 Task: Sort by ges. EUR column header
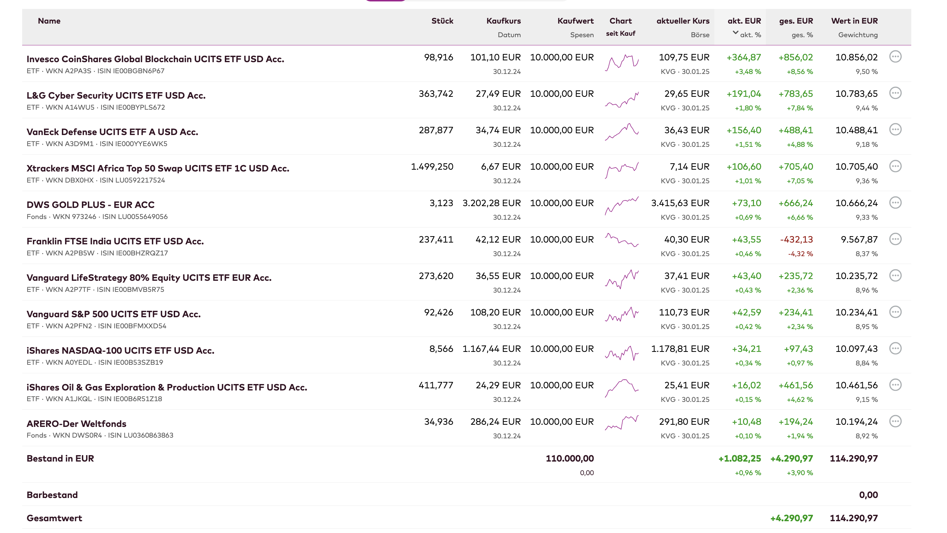[795, 21]
